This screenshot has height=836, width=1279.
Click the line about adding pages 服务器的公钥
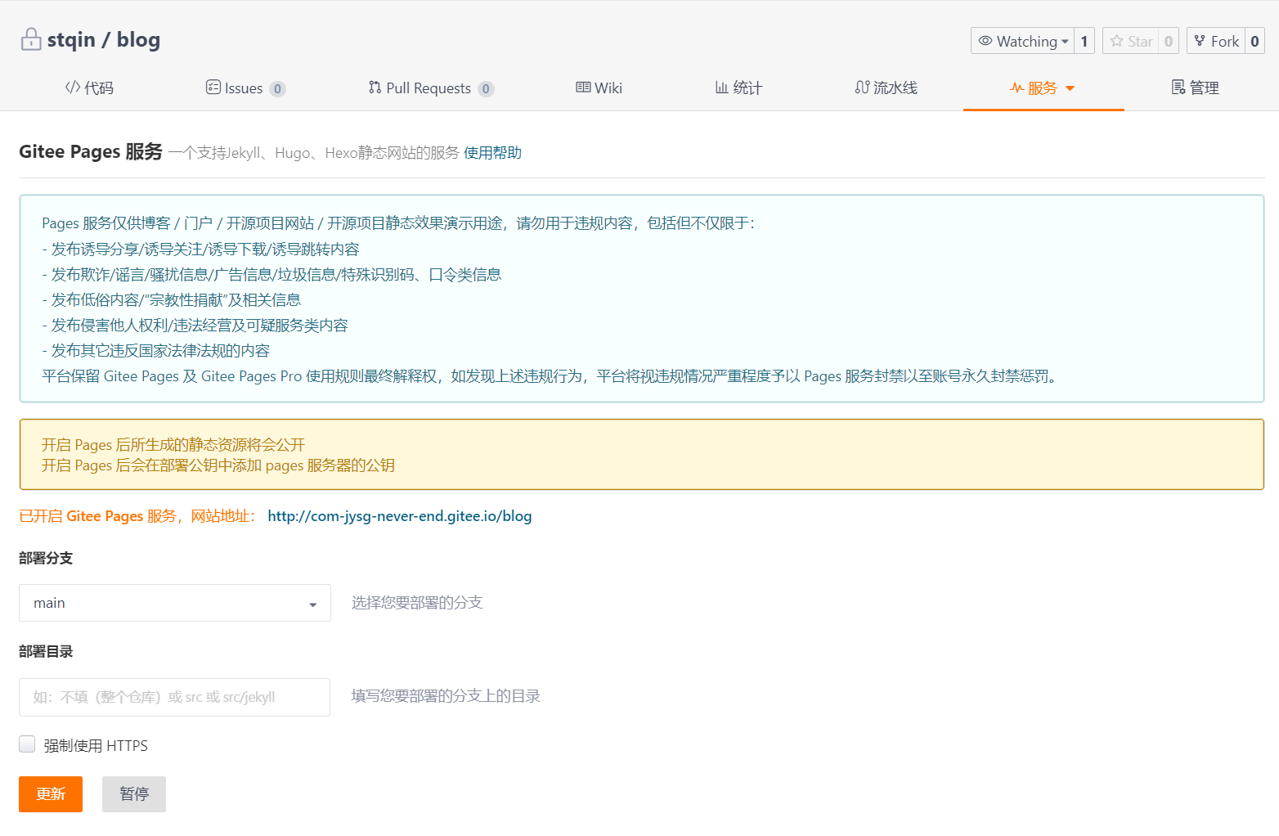[x=218, y=465]
